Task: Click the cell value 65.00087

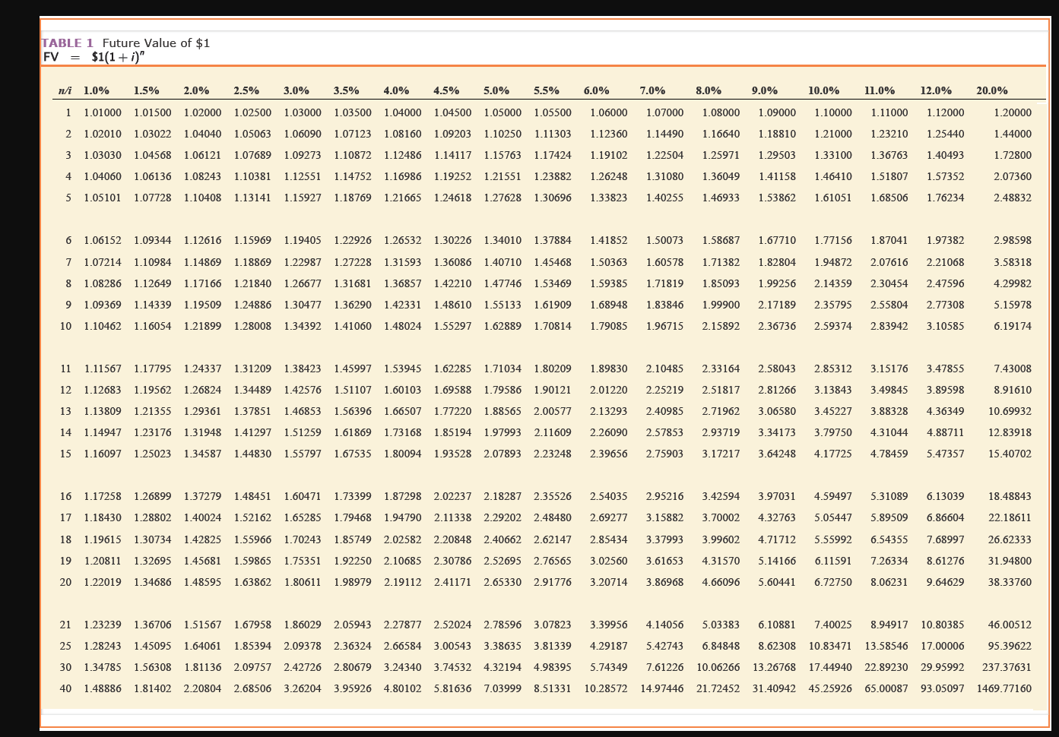Action: (x=886, y=688)
